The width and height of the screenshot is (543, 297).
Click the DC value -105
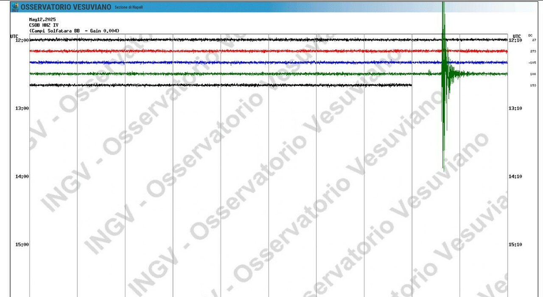coord(532,63)
